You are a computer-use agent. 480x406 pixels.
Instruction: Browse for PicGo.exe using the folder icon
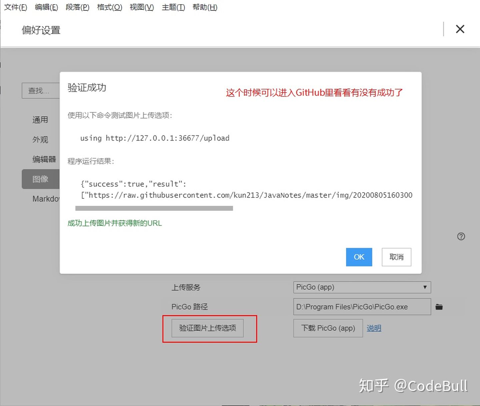[x=439, y=307]
